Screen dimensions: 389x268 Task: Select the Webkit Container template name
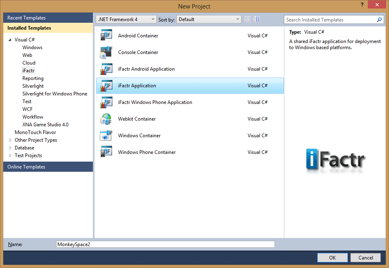pyautogui.click(x=137, y=119)
